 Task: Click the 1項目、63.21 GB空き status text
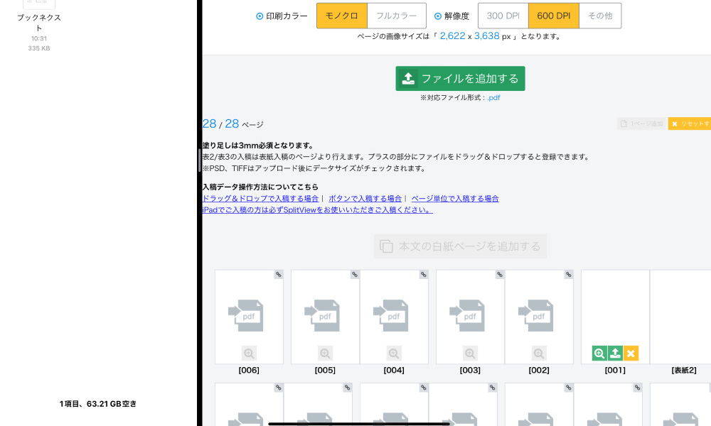point(98,404)
